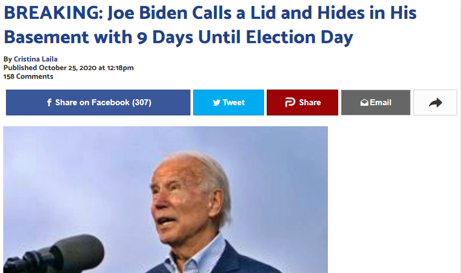Click the microphone in the article photo
Image resolution: width=461 pixels, height=273 pixels.
click(53, 255)
